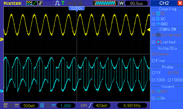Click the green T trigger status icon
183x109 pixels.
click(x=63, y=3)
